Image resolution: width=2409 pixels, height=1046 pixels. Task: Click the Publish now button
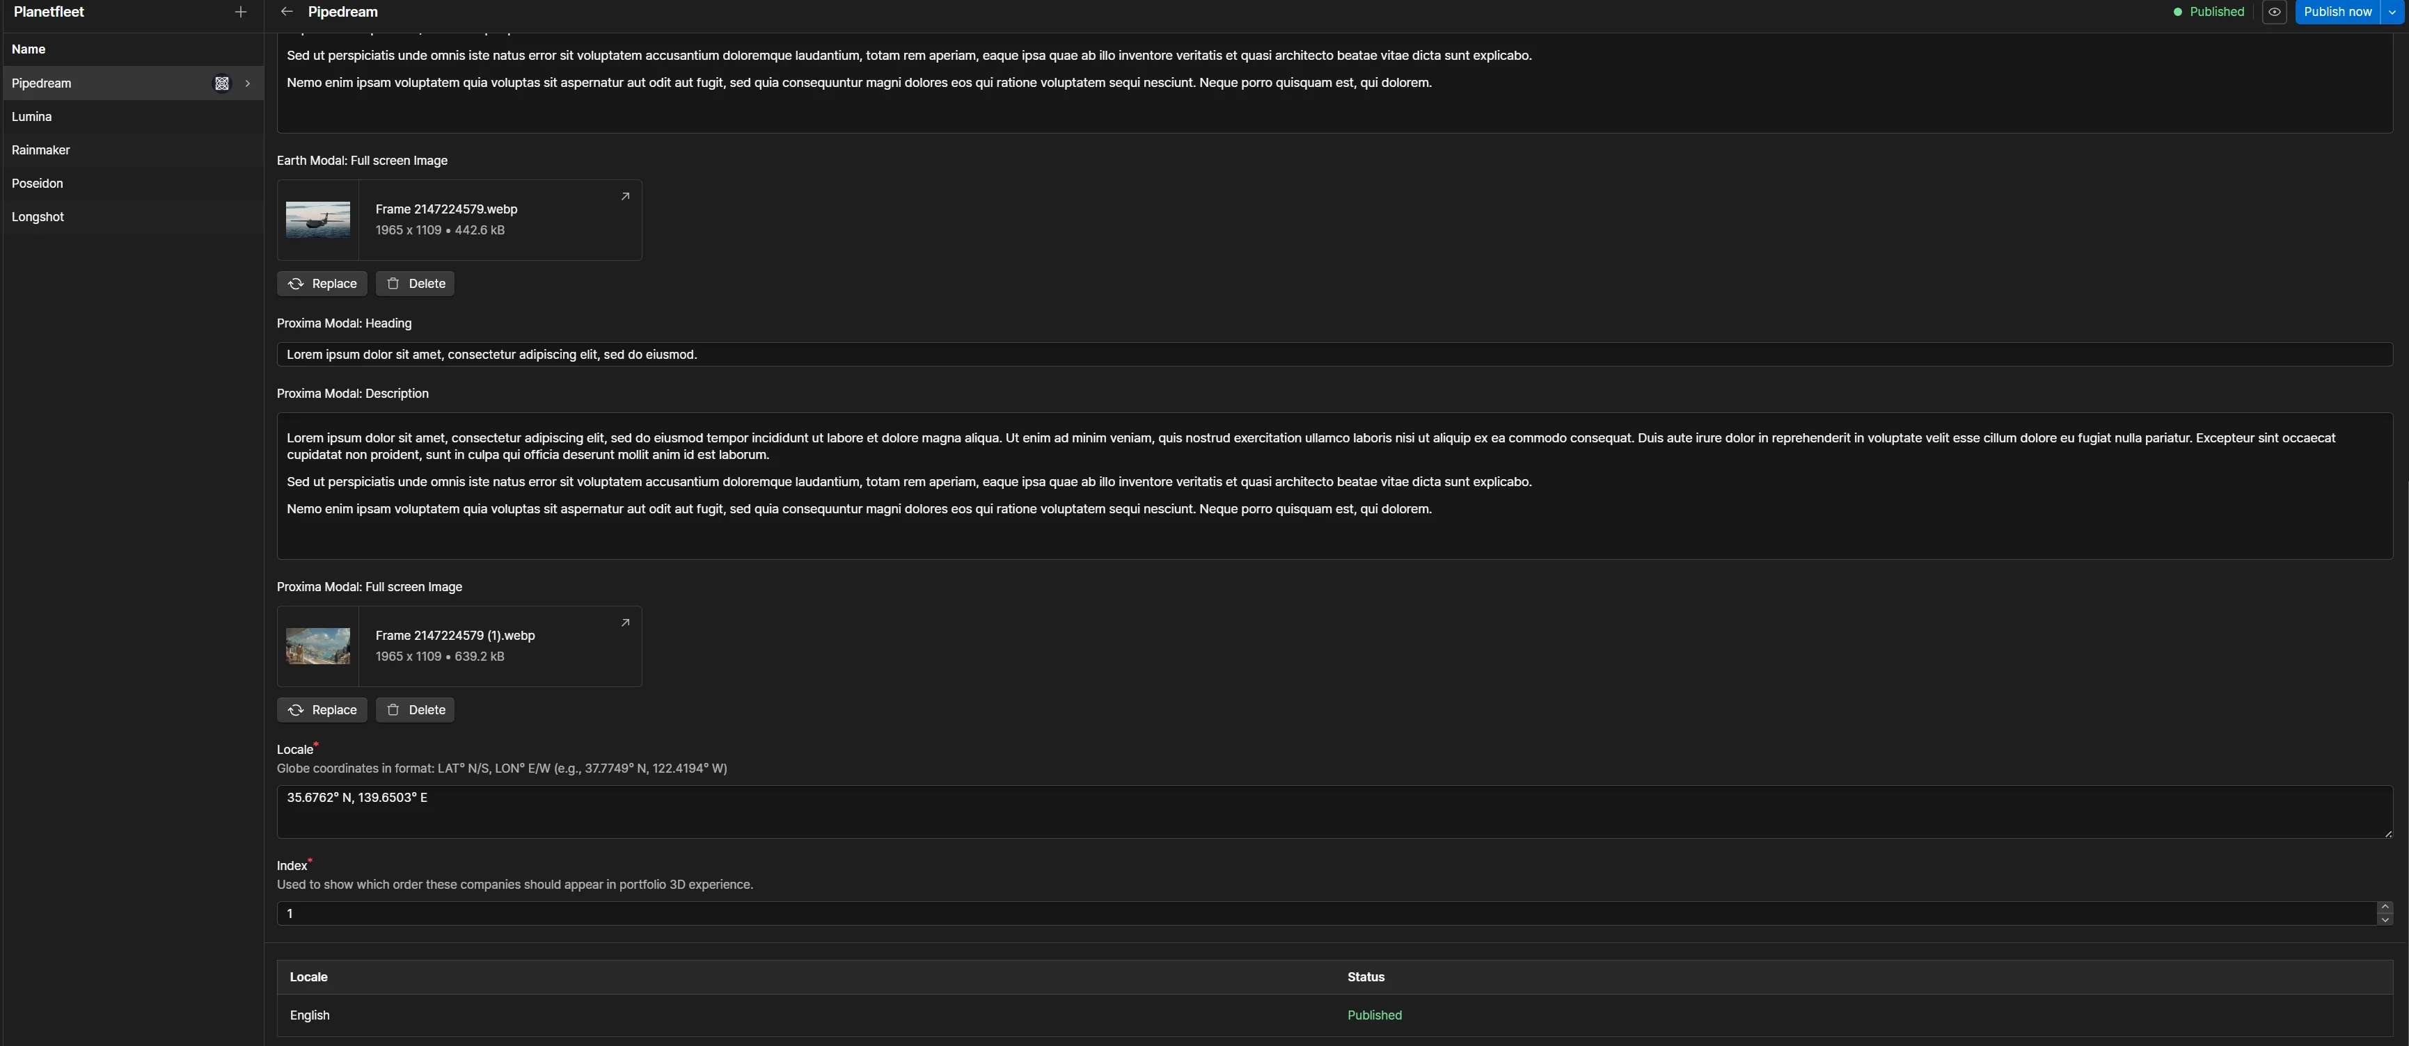(2337, 11)
